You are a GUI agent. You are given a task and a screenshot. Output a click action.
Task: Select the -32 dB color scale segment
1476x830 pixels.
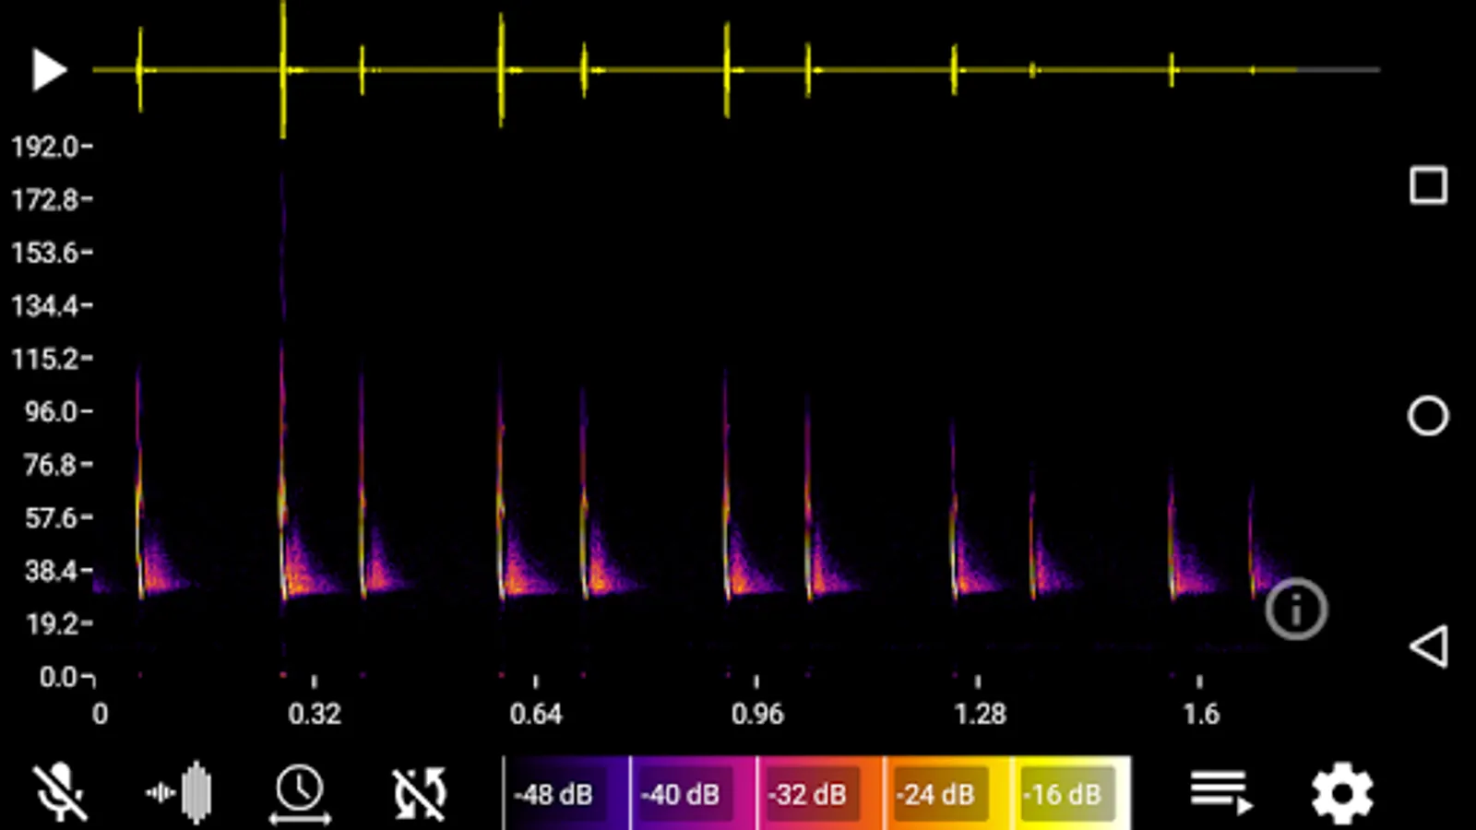[820, 794]
